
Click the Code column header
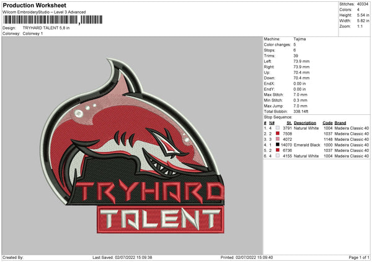(327, 122)
